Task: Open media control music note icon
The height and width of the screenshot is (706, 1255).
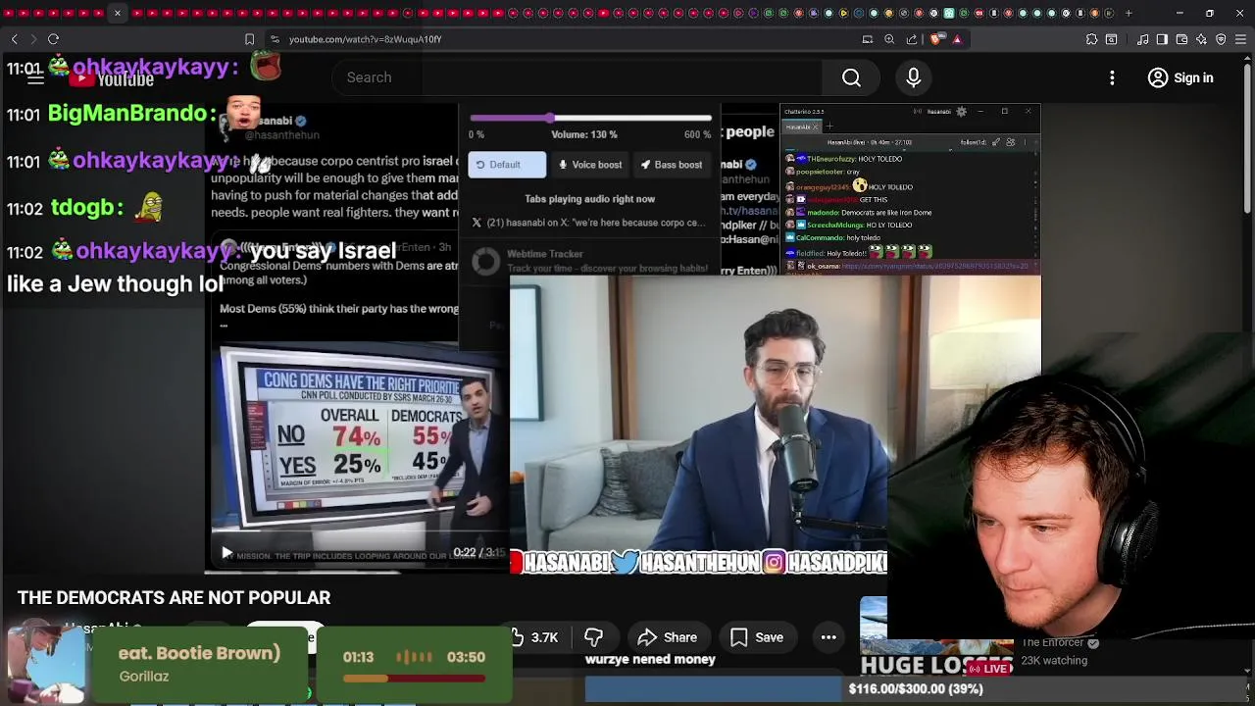Action: [x=1143, y=39]
